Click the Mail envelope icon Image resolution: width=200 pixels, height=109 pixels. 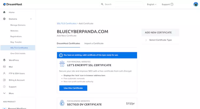tap(4, 67)
